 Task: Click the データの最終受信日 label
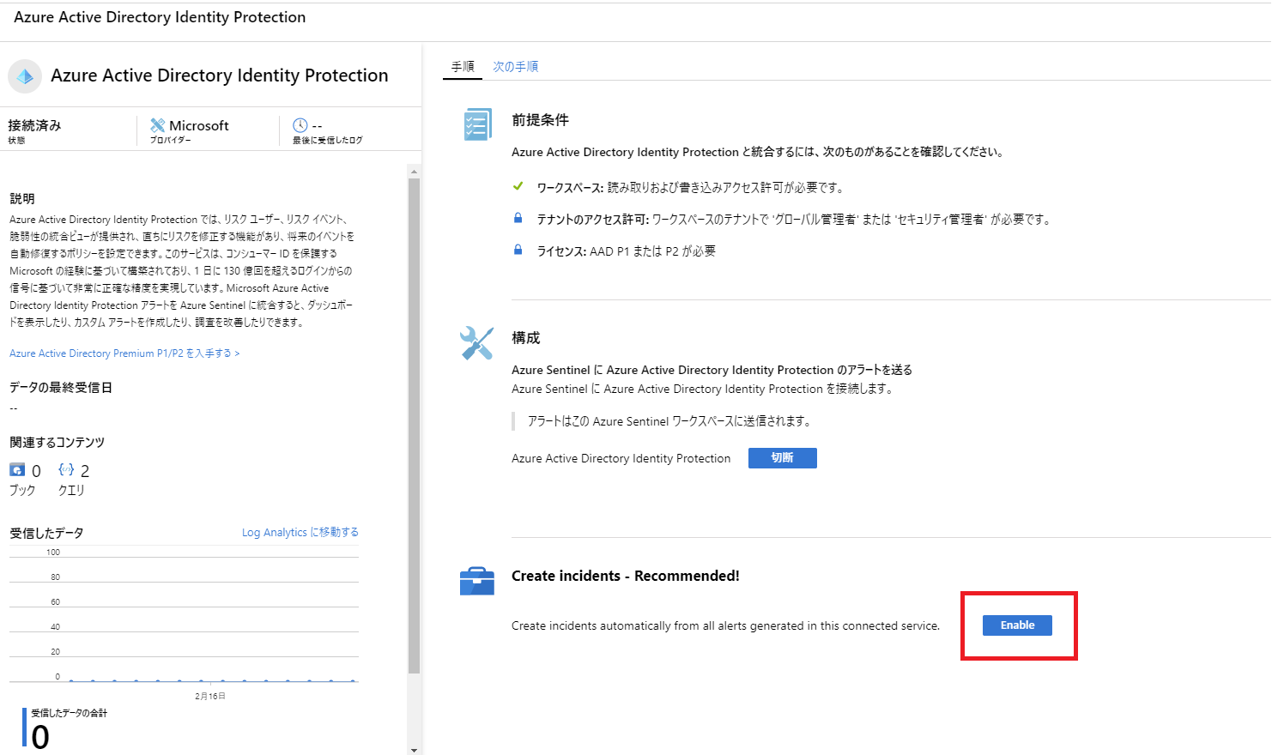[61, 388]
